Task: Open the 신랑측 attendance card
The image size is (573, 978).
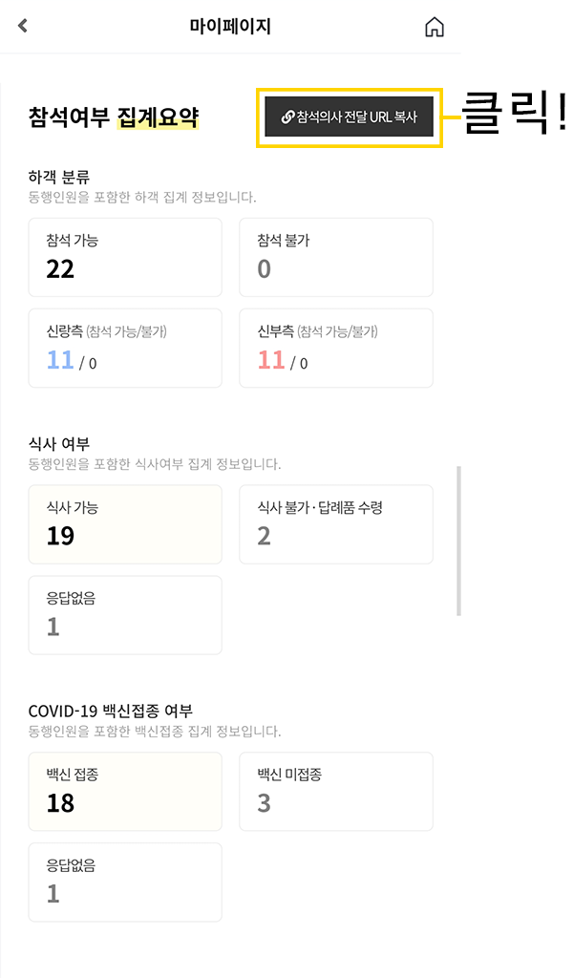Action: click(x=125, y=348)
